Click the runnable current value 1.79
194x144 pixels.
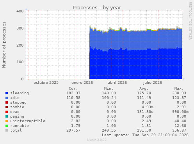pos(76,126)
